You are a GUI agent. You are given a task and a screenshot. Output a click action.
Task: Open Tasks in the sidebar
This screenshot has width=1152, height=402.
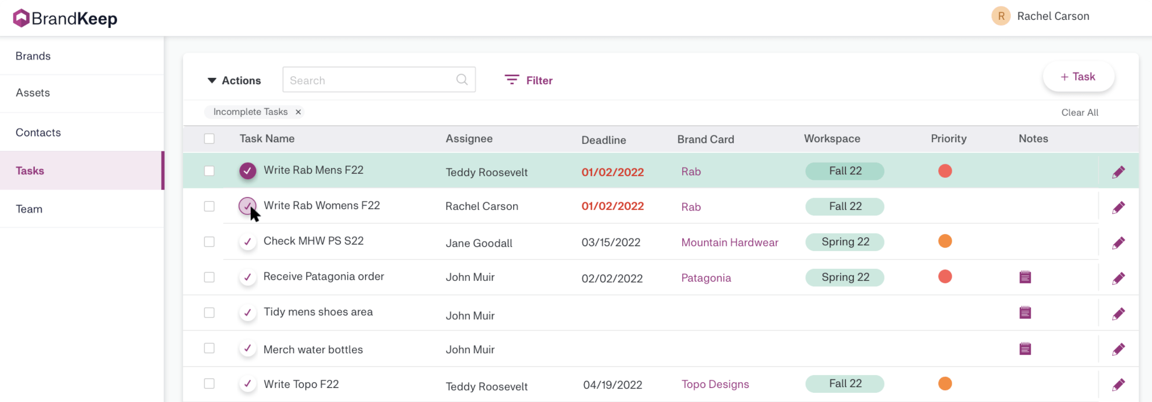(x=82, y=171)
